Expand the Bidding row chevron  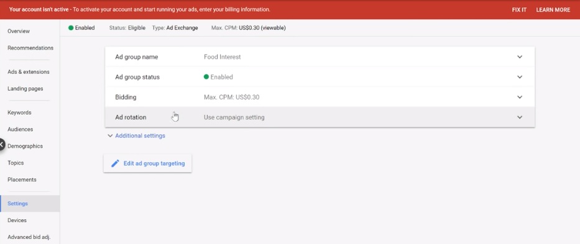tap(520, 97)
